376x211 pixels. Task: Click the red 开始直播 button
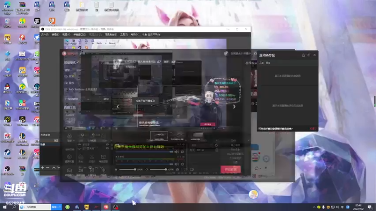(230, 169)
